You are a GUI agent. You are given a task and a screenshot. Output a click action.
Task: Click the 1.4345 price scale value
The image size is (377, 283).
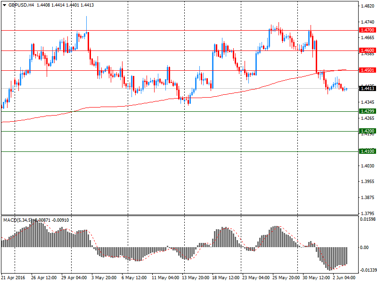(368, 102)
